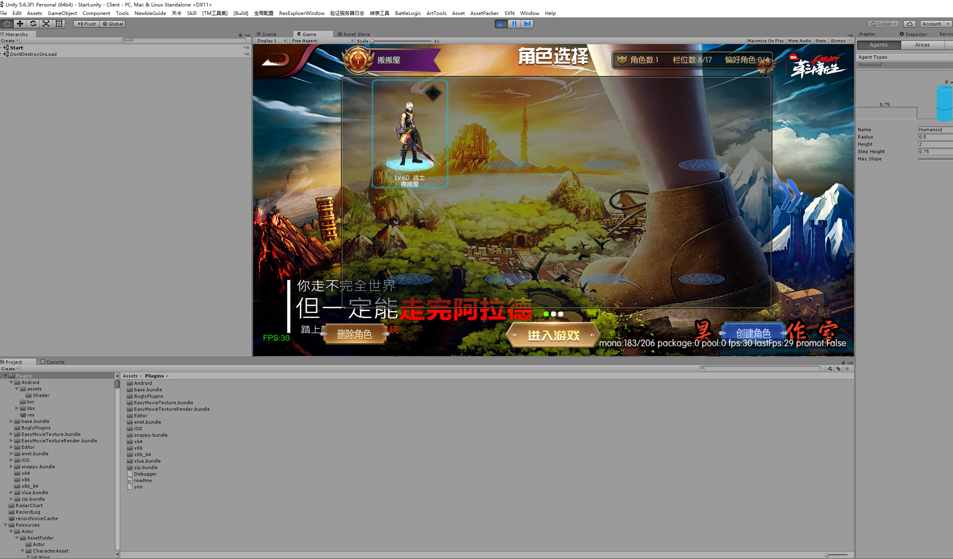Click the Game view Scale slider

tap(401, 41)
